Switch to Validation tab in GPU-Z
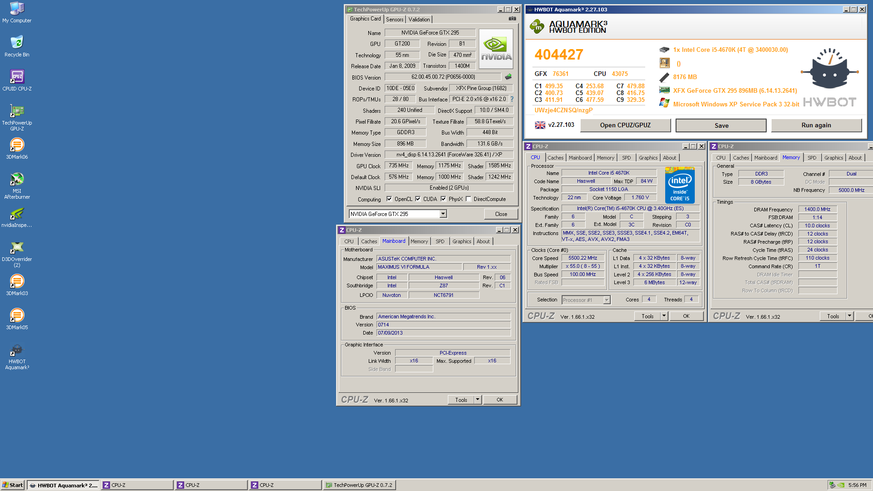Screen dimensions: 873x491 coord(419,20)
